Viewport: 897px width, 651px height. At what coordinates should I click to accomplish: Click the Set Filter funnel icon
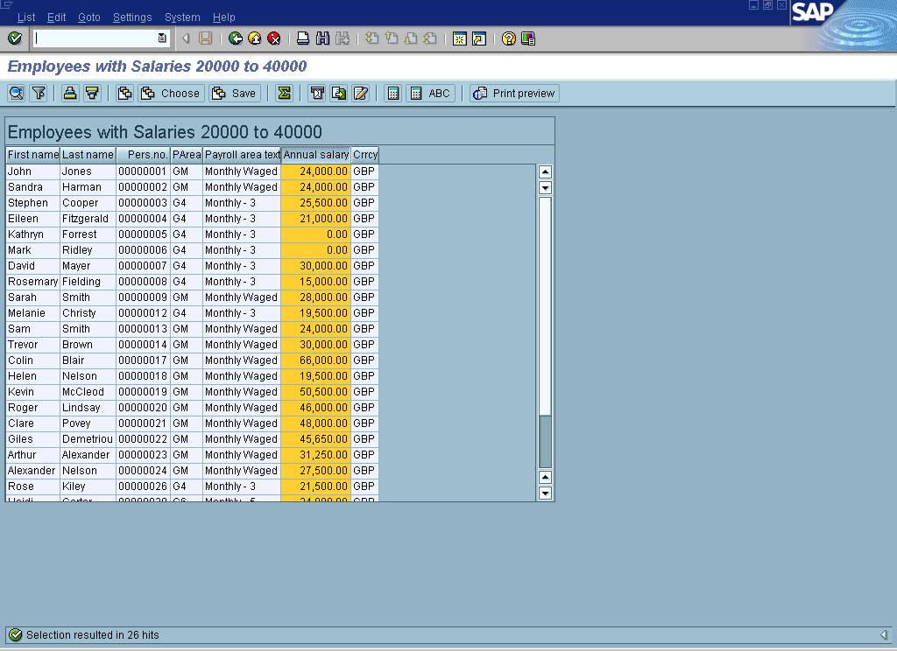(x=39, y=93)
